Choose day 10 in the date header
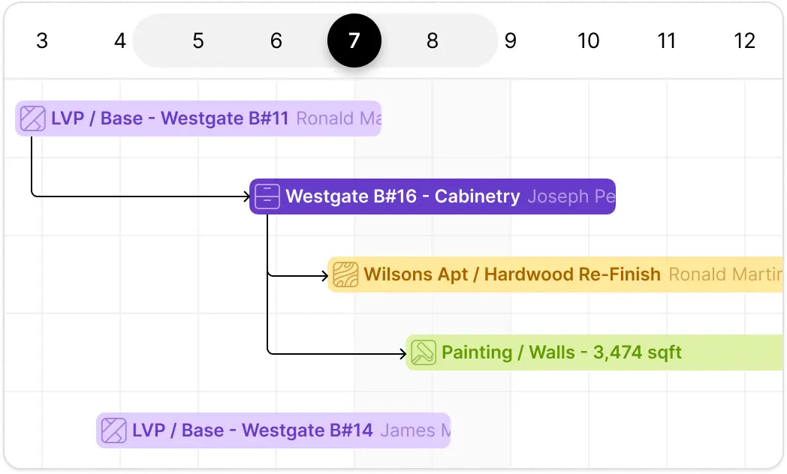This screenshot has width=787, height=474. pyautogui.click(x=588, y=40)
